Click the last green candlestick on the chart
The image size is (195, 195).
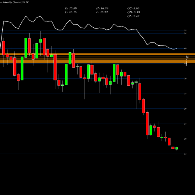click(177, 148)
